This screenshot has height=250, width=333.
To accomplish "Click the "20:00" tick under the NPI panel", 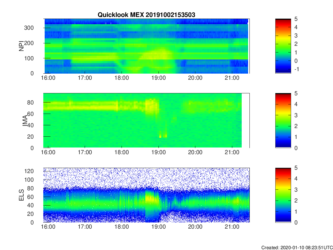I will (x=195, y=78).
